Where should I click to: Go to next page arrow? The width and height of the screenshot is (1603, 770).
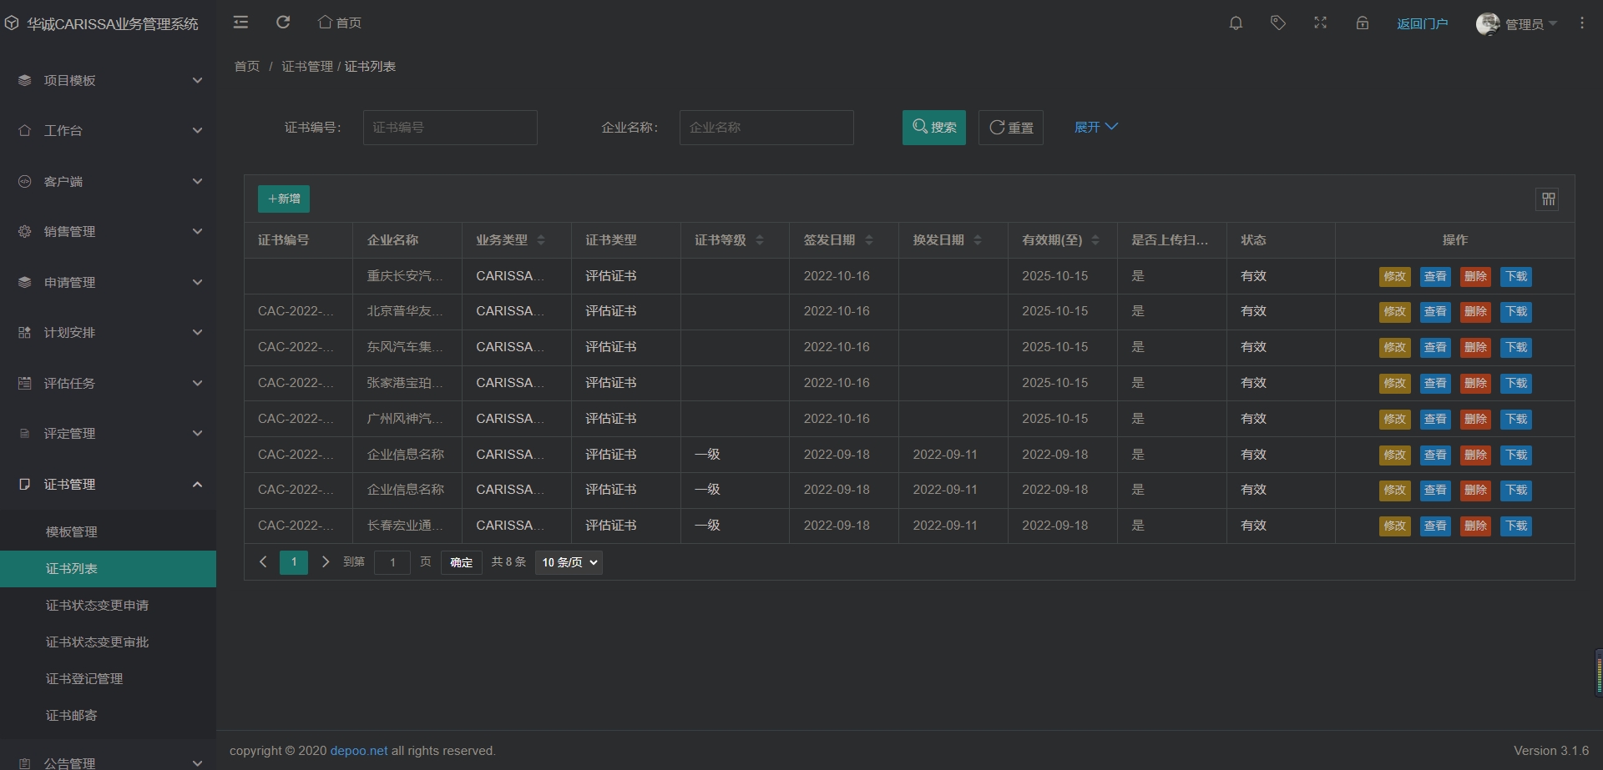pos(326,562)
